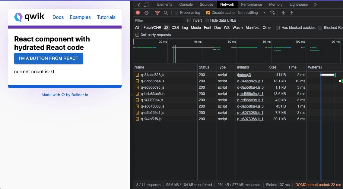Open the Tutorials link
This screenshot has width=343, height=189.
click(106, 17)
